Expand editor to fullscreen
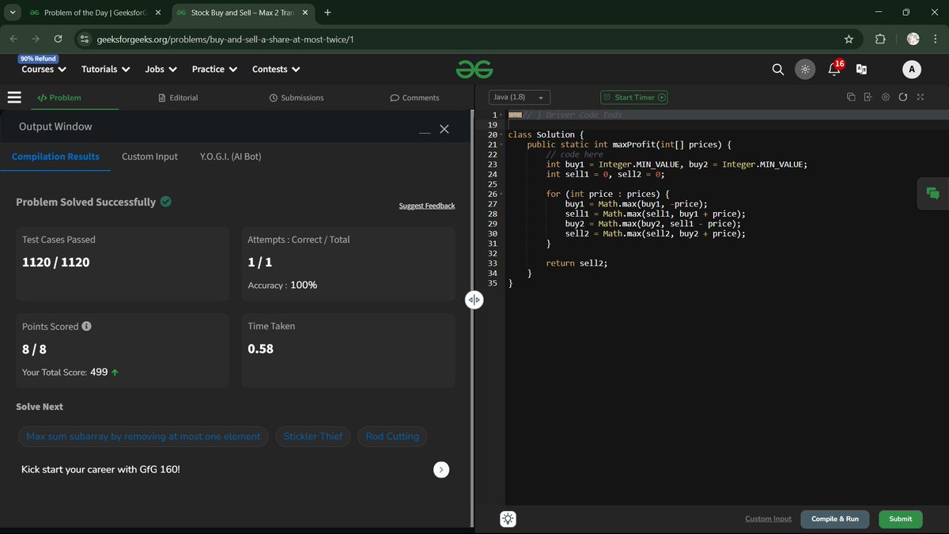Viewport: 949px width, 534px height. [920, 97]
